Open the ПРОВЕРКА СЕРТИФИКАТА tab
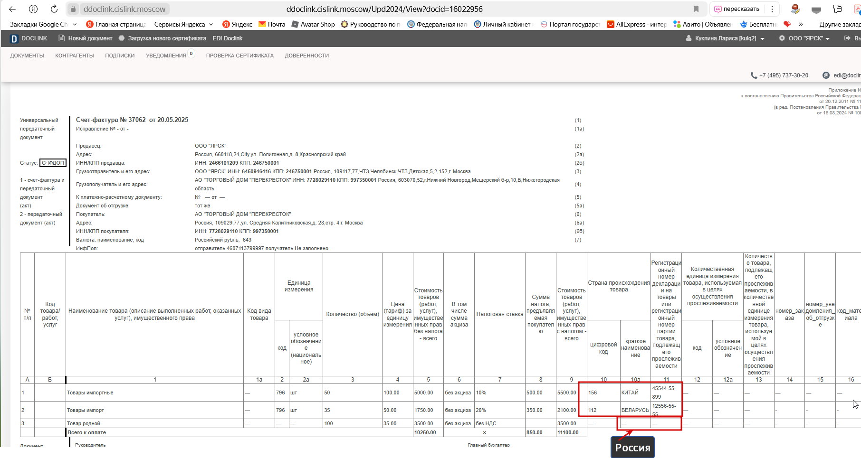 240,56
